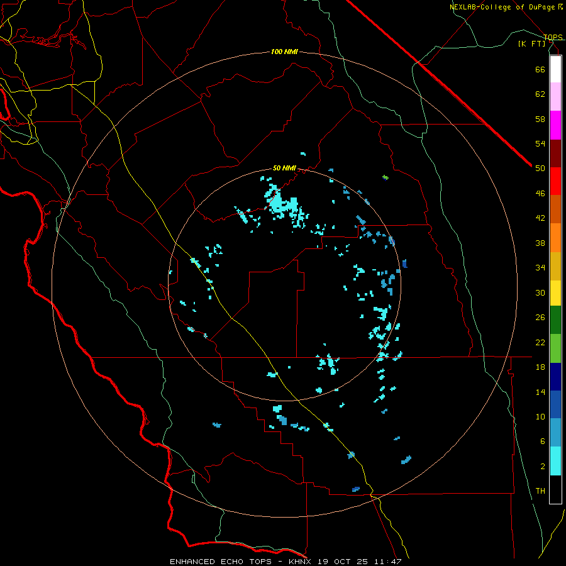Select the bright red legend swatch

pyautogui.click(x=555, y=182)
